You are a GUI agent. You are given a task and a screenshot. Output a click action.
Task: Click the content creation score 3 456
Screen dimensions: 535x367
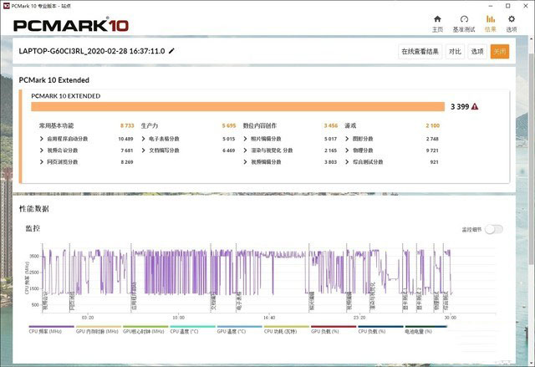[331, 125]
